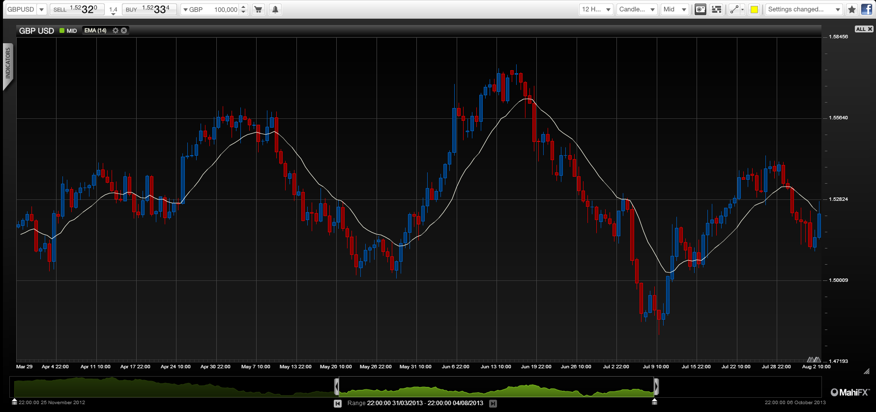Open EMA (14) settings gear
This screenshot has width=876, height=412.
pos(116,30)
